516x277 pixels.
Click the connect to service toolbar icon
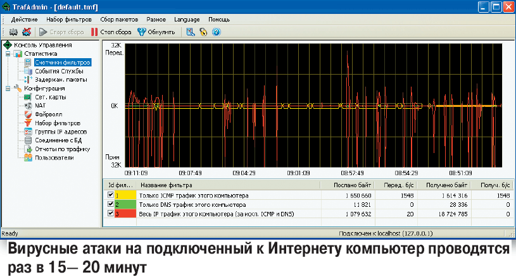[13, 32]
